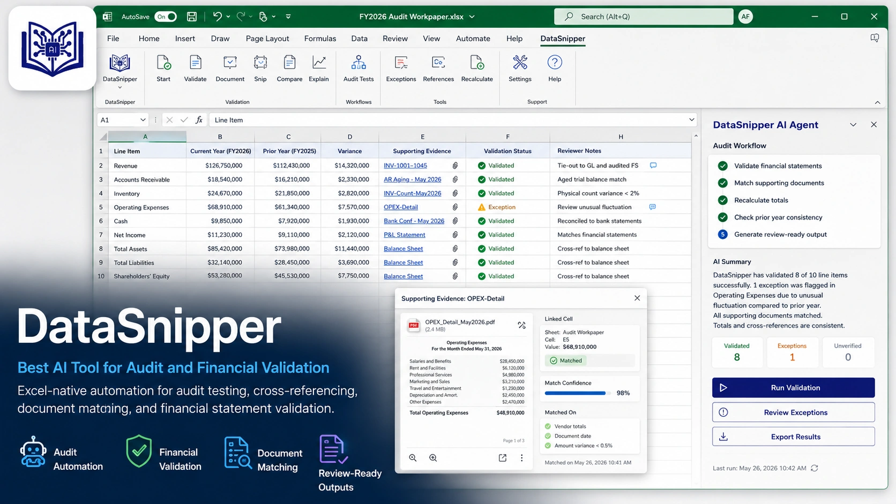
Task: Open the workbook title dropdown arrow
Action: click(472, 17)
